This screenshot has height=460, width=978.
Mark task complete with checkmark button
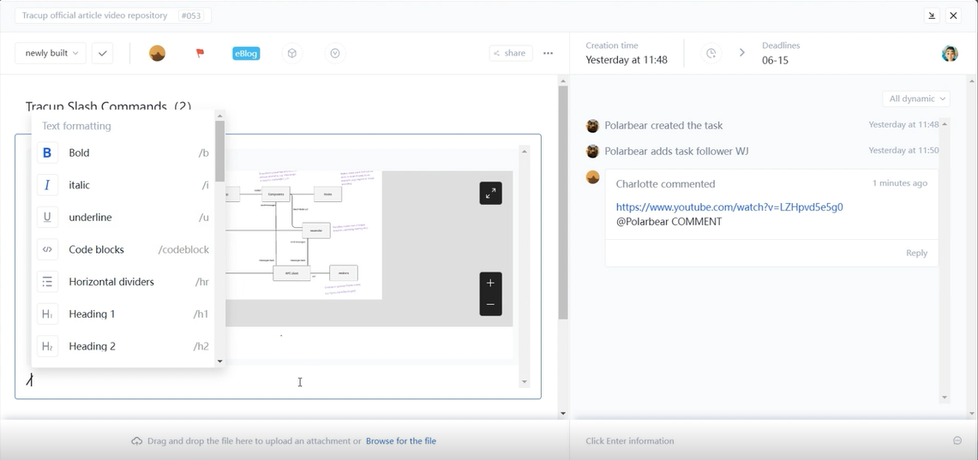pos(102,53)
